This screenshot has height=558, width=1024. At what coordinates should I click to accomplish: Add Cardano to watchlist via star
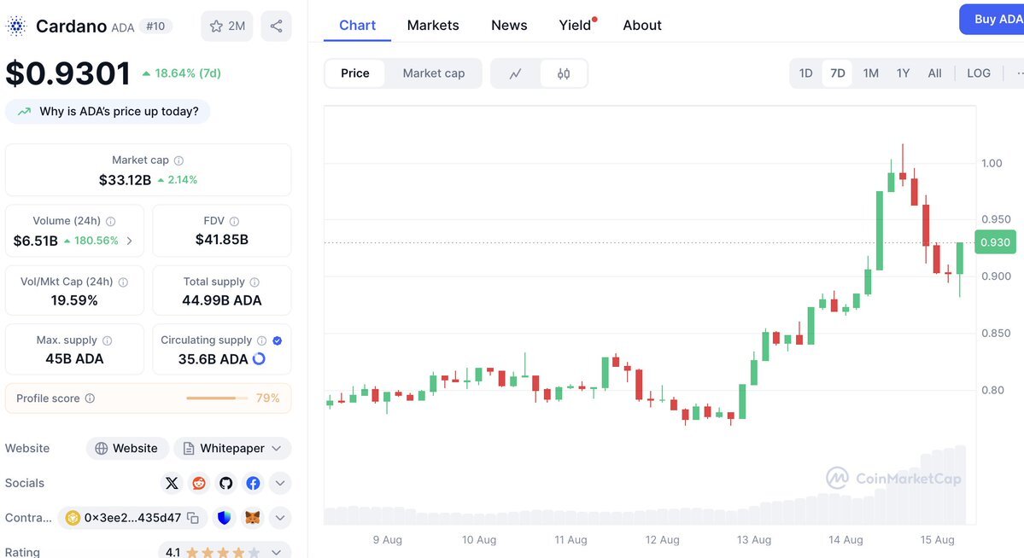(x=226, y=26)
